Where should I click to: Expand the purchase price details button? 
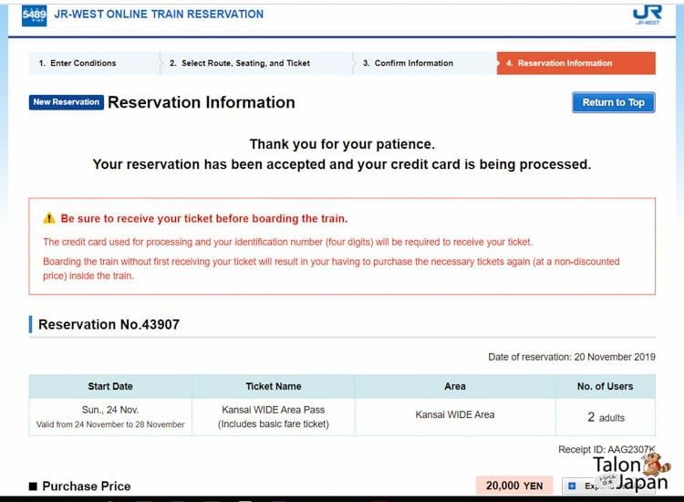[x=608, y=486]
